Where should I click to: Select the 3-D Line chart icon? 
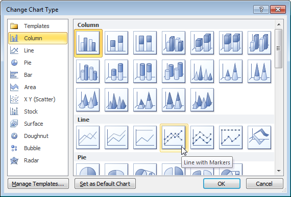(259, 137)
